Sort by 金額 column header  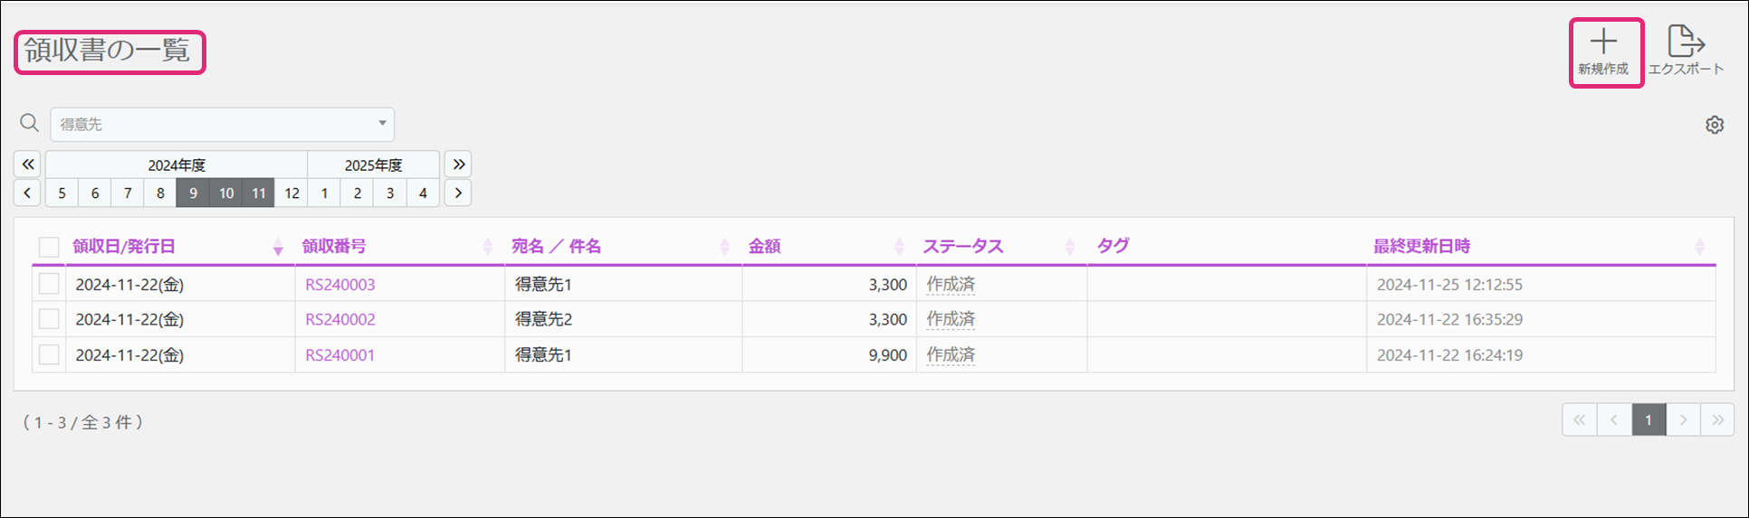[x=765, y=247]
